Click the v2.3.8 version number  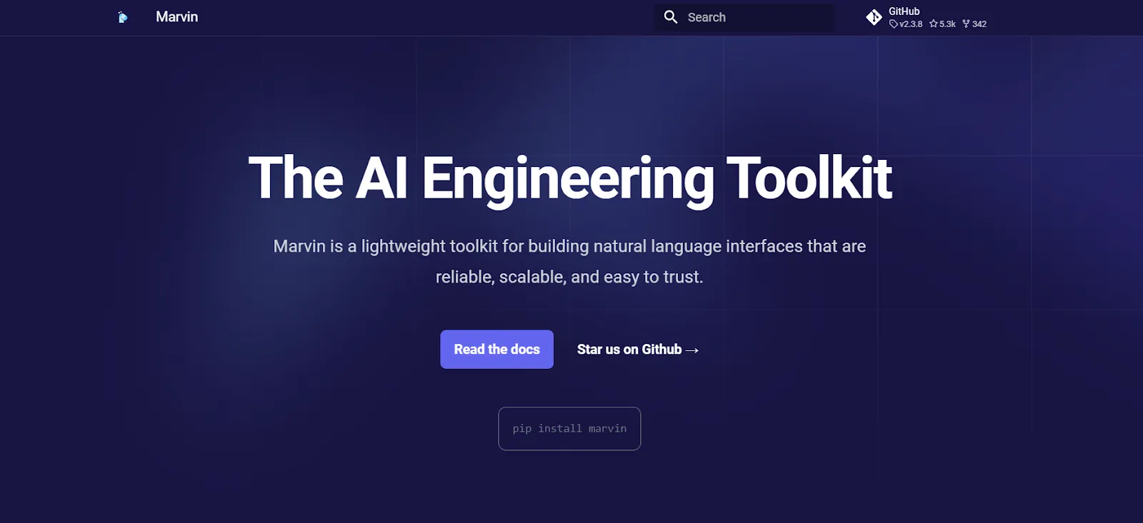(911, 24)
